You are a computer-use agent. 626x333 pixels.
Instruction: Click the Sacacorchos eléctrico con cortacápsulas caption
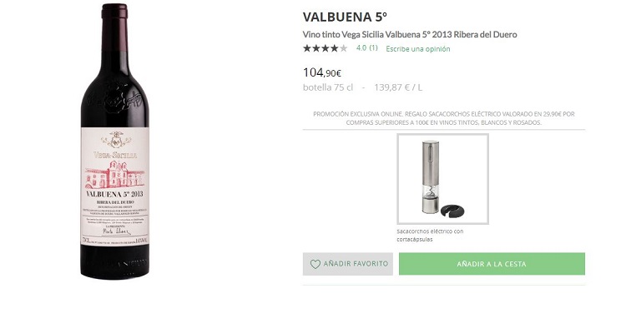point(430,235)
